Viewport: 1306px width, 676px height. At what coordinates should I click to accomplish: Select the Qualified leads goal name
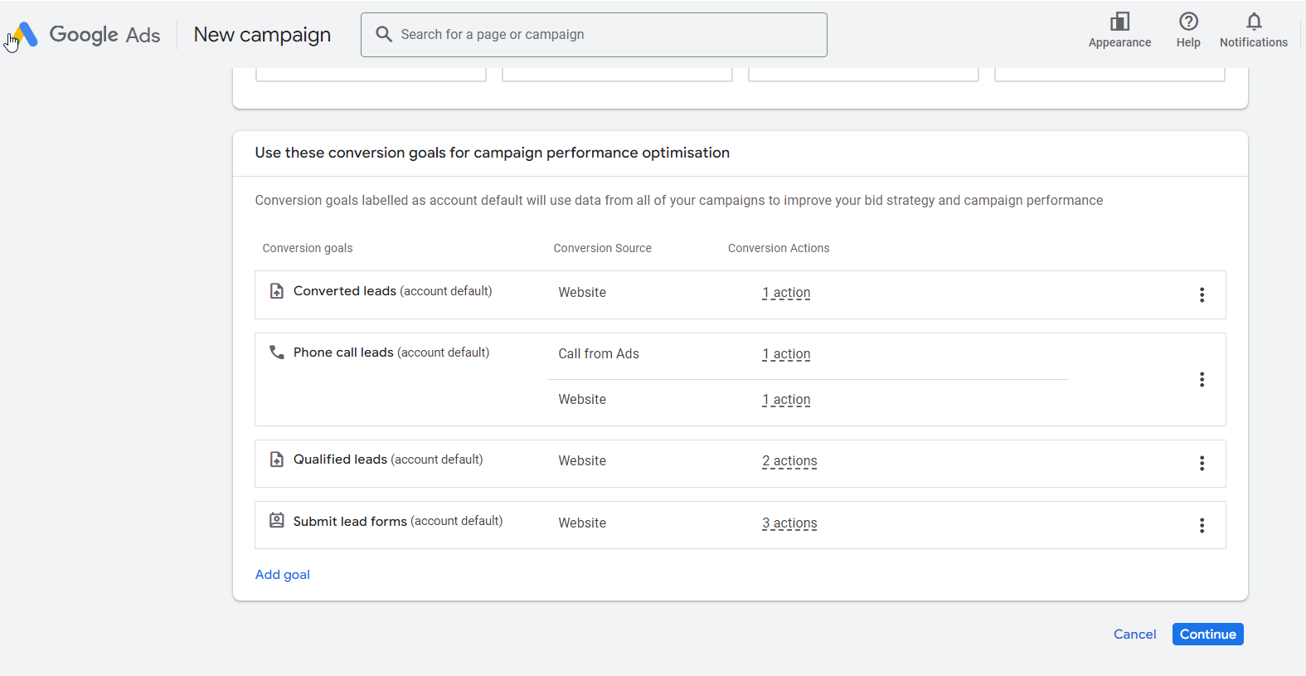(340, 460)
